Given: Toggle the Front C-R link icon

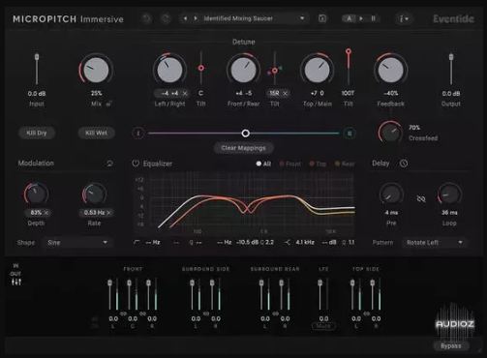Looking at the screenshot, I should coord(142,313).
